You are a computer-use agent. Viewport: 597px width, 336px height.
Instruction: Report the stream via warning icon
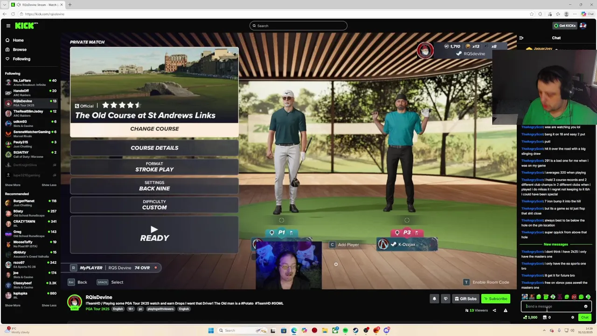click(x=505, y=310)
